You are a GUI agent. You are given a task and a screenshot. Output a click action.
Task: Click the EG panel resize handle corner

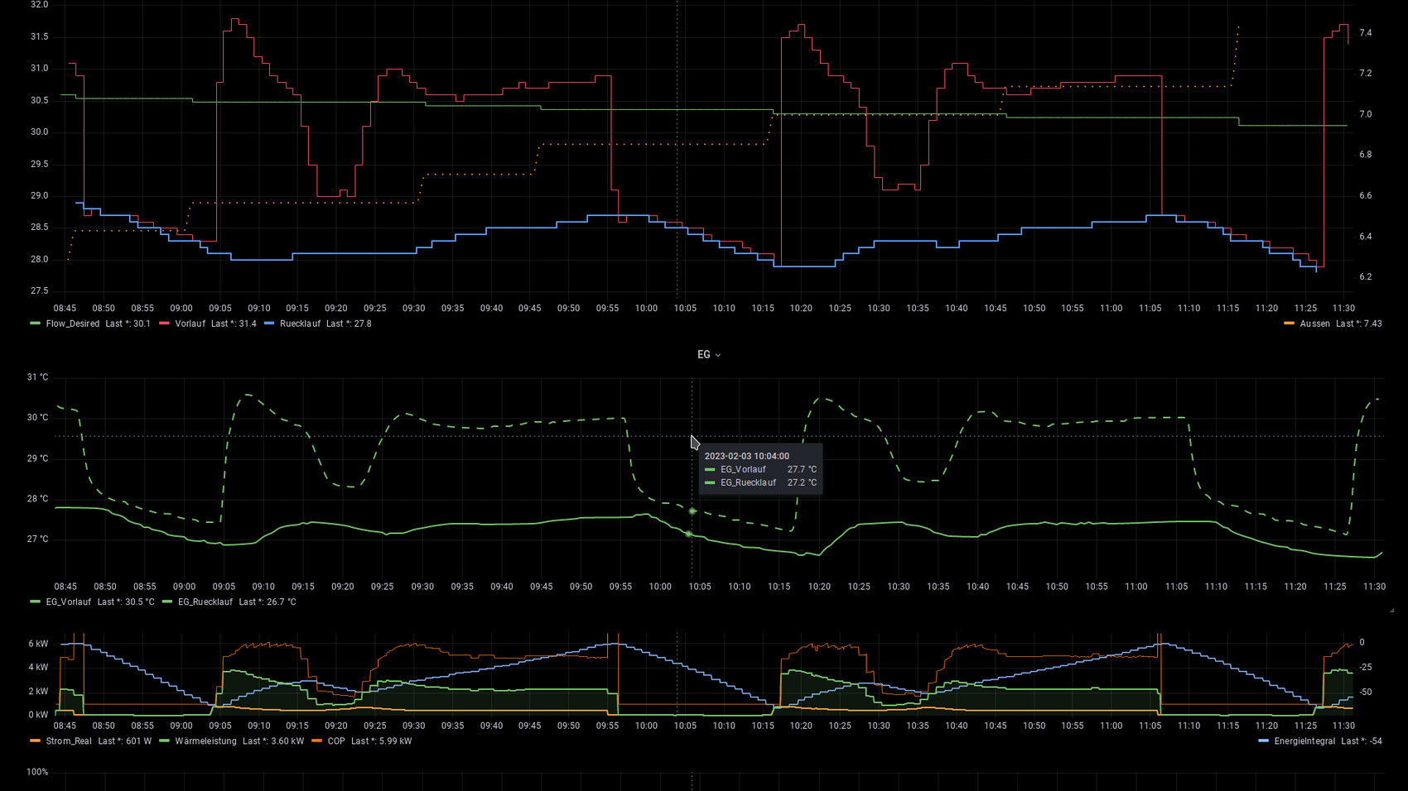click(1391, 610)
